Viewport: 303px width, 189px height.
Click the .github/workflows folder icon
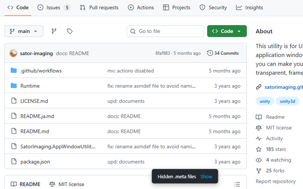(x=13, y=71)
